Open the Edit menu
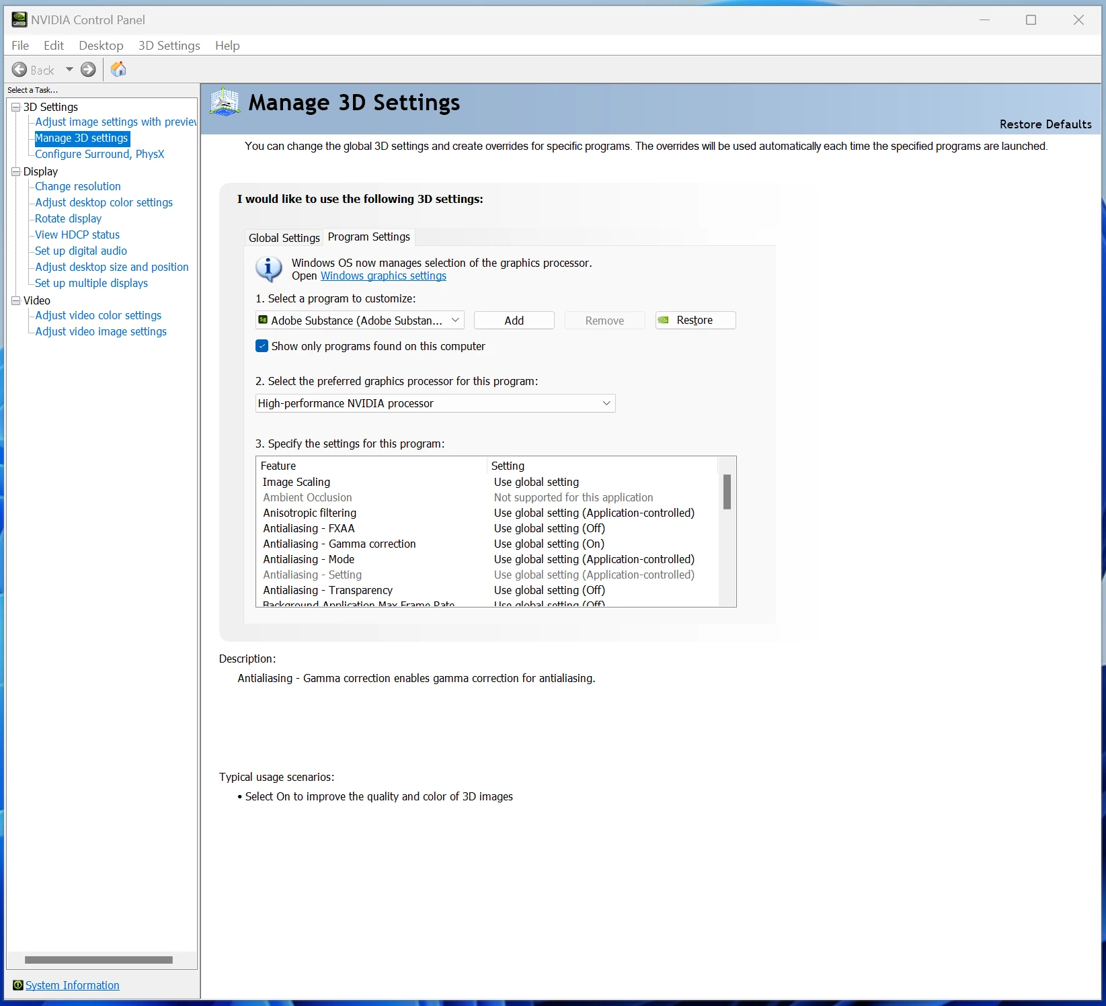Screen dimensions: 1106x1006 [54, 46]
